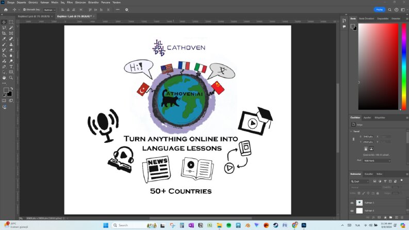Select the Magic Wand tool
Image resolution: width=409 pixels, height=230 pixels.
11,28
